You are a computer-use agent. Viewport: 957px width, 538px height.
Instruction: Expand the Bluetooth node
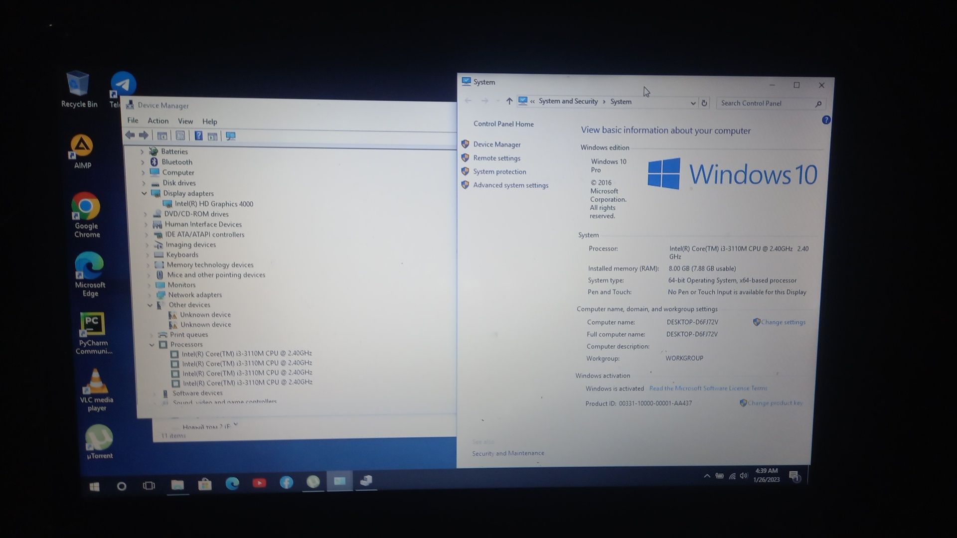pos(143,162)
